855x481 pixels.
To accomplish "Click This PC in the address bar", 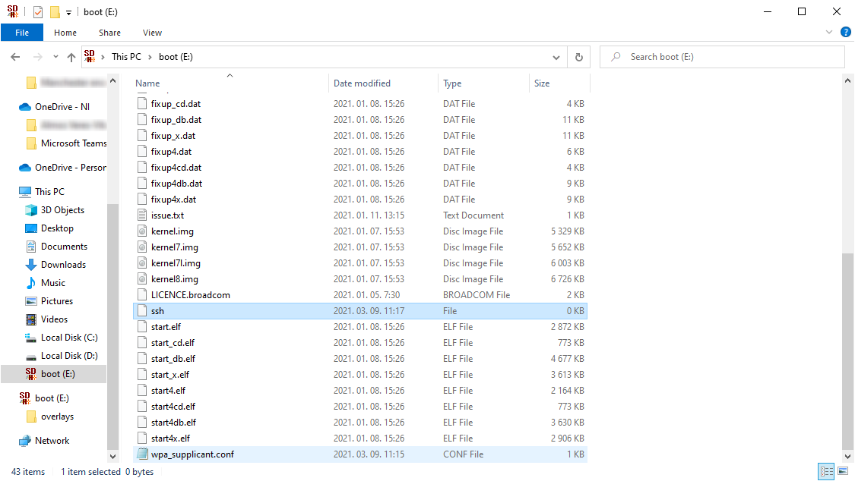I will click(126, 57).
